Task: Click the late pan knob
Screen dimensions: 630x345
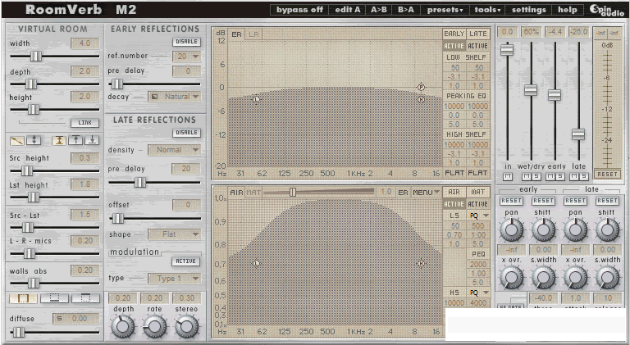Action: coord(575,230)
